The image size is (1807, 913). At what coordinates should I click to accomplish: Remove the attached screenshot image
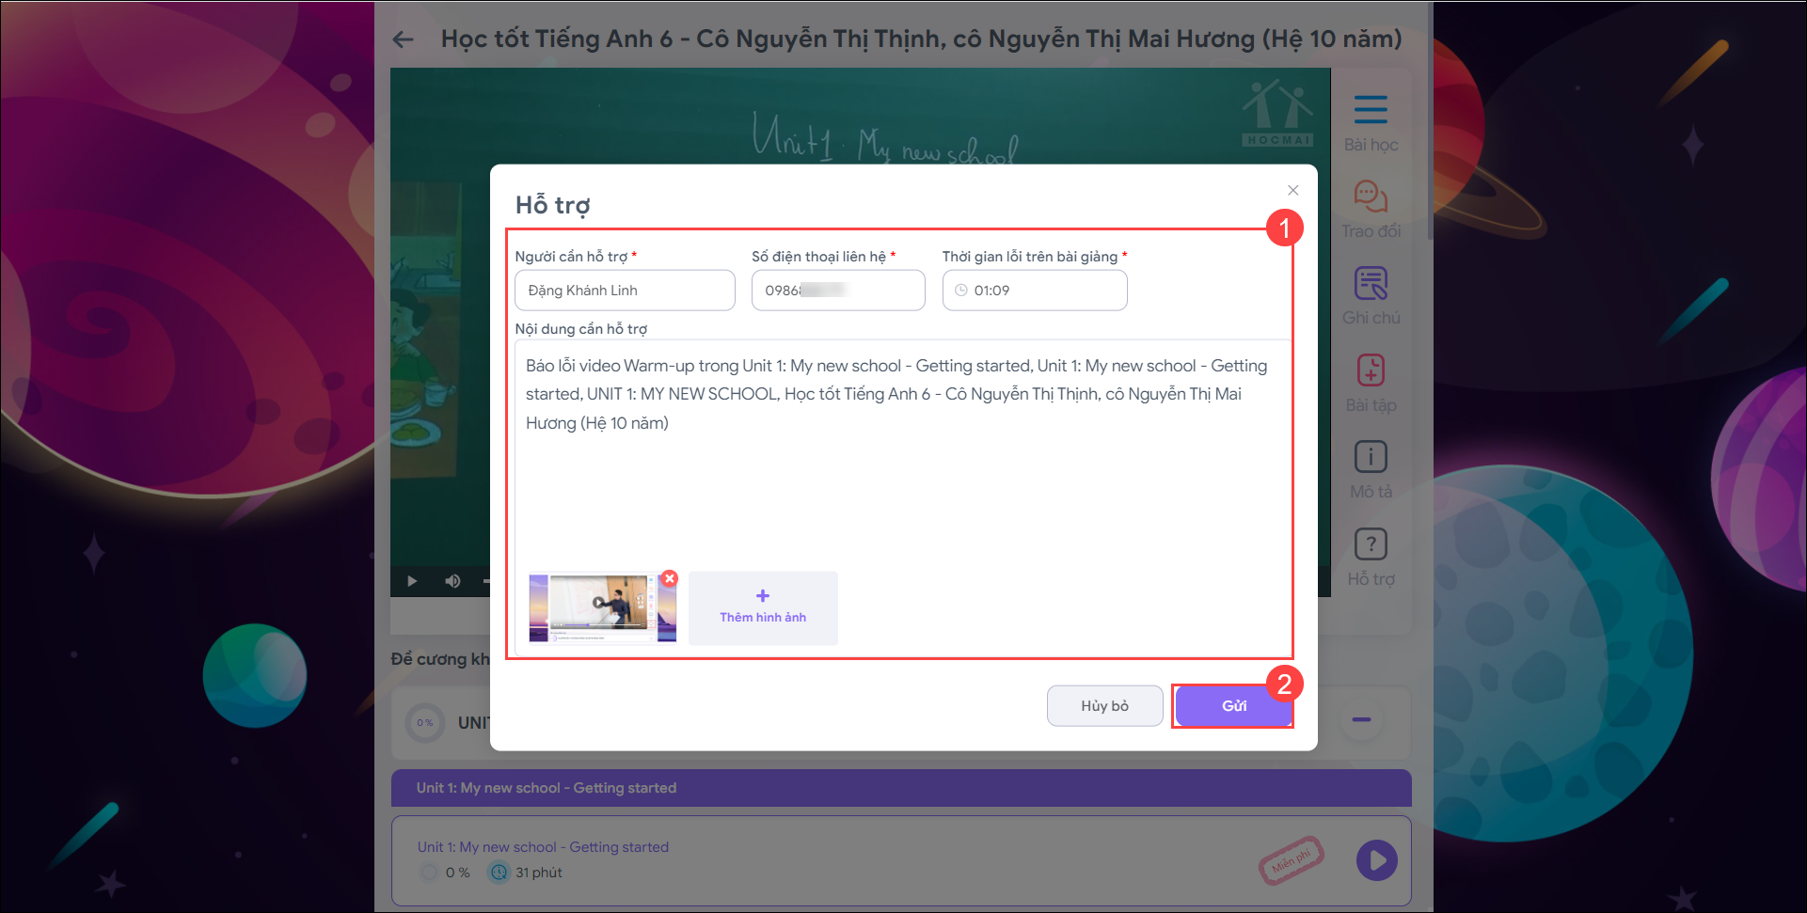[669, 579]
